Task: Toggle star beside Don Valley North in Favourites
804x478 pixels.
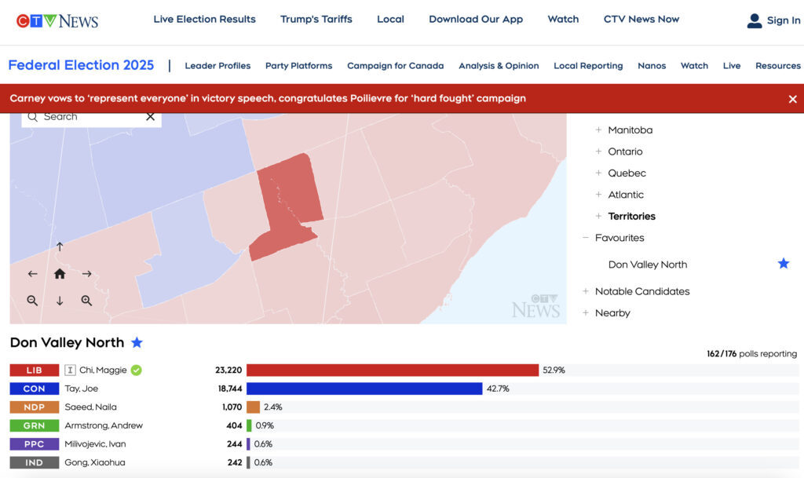Action: pos(783,264)
